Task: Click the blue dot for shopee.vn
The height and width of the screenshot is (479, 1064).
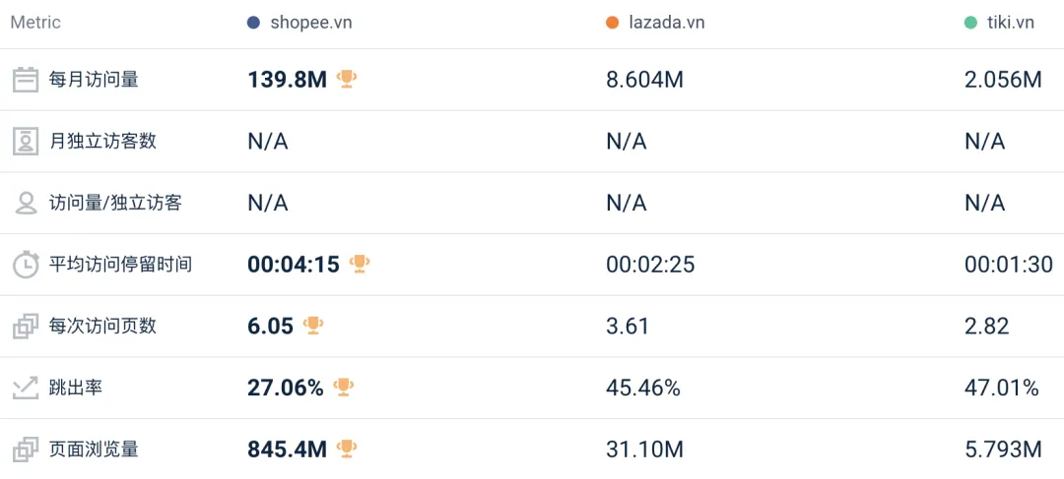Action: 254,23
